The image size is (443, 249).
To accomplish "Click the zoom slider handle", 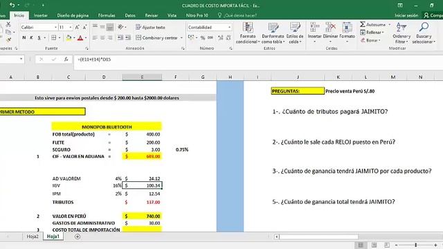I will 415,245.
